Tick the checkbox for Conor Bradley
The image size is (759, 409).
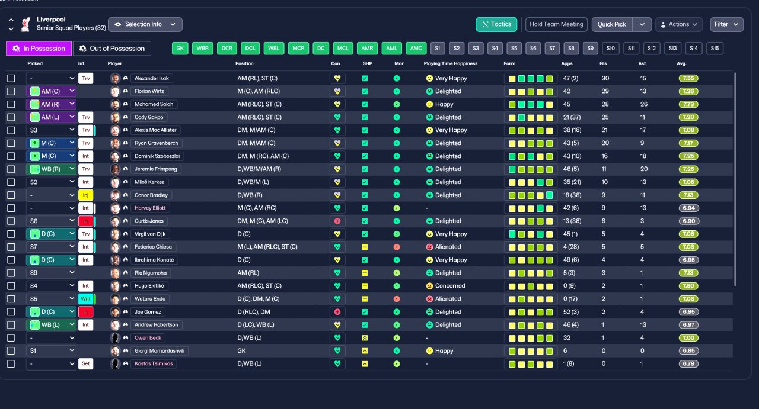click(11, 195)
